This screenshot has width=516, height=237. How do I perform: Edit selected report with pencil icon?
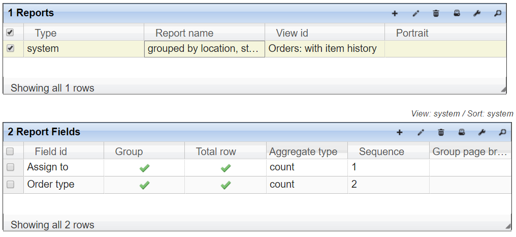(x=416, y=14)
